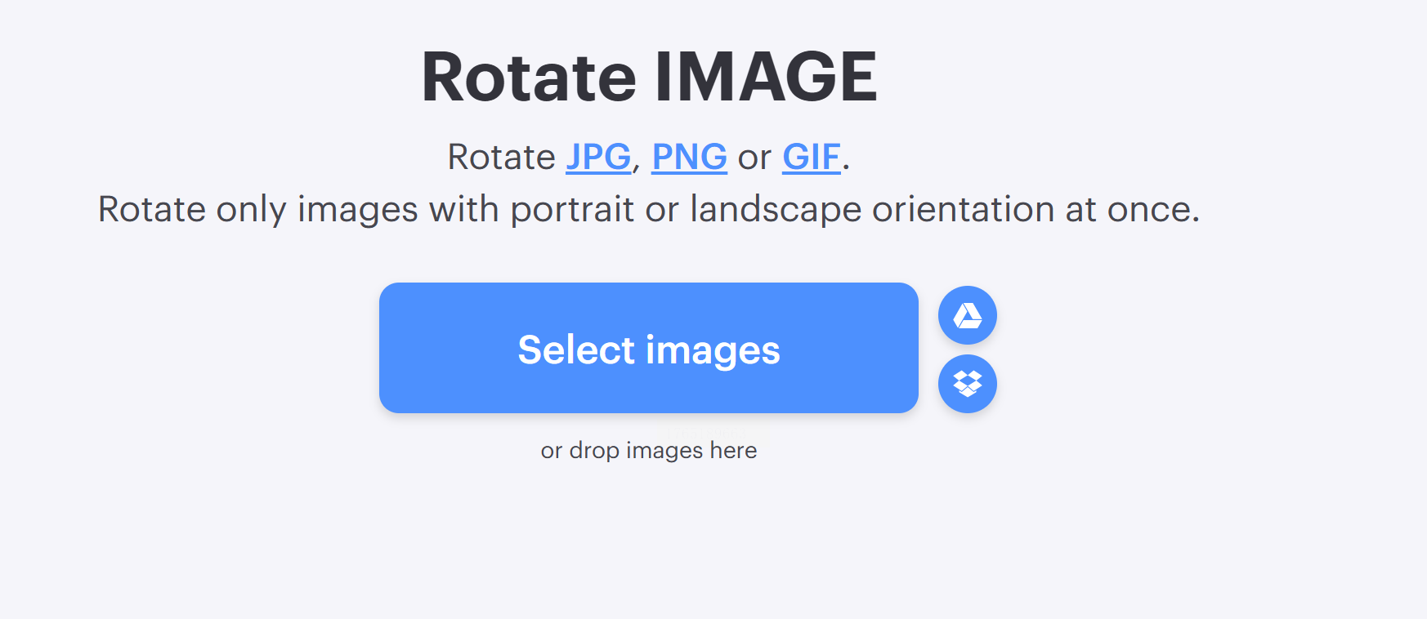Click the Google Drive upload icon

click(967, 315)
